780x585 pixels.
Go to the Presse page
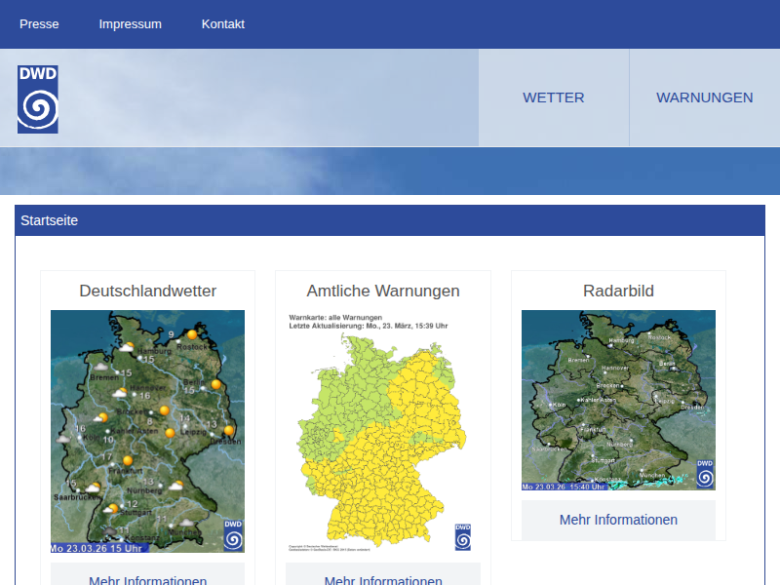click(x=39, y=24)
